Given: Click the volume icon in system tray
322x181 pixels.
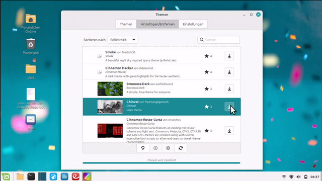Looking at the screenshot, I should tap(298, 176).
